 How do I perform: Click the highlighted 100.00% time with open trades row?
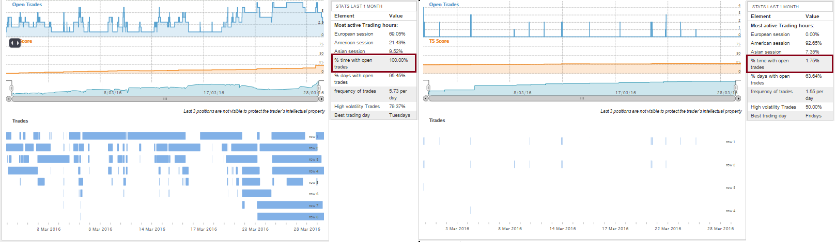click(x=374, y=63)
